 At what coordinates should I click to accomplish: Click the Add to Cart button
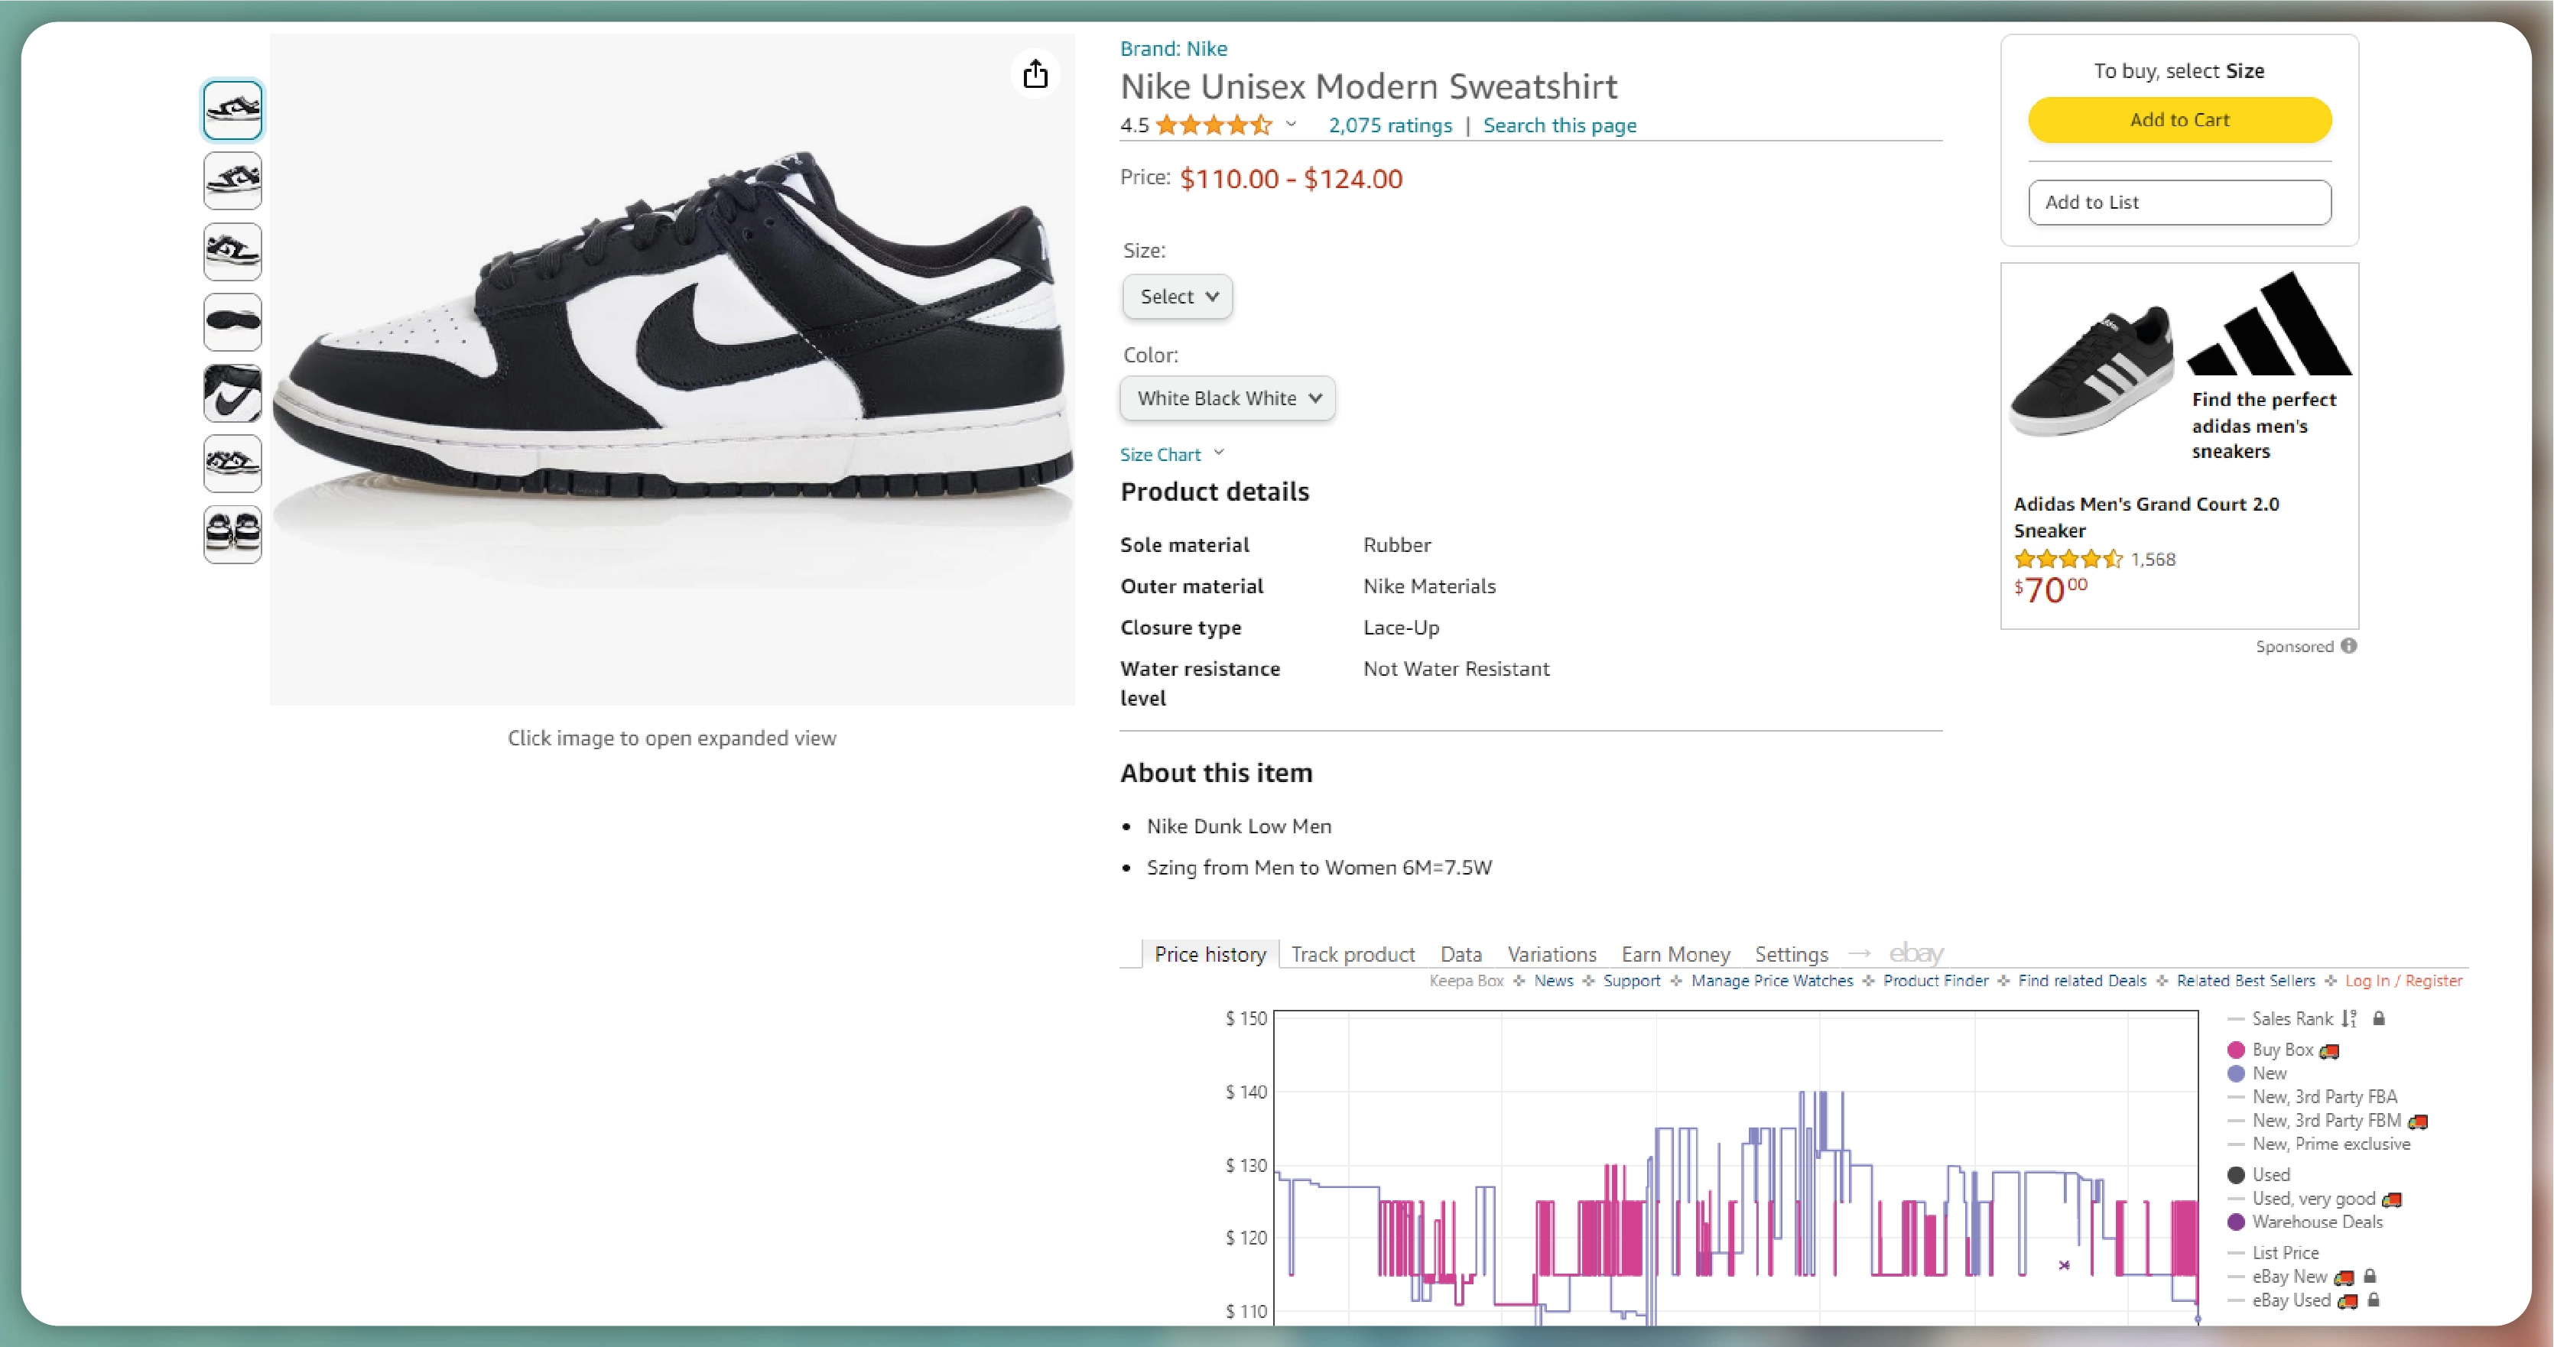pyautogui.click(x=2179, y=120)
